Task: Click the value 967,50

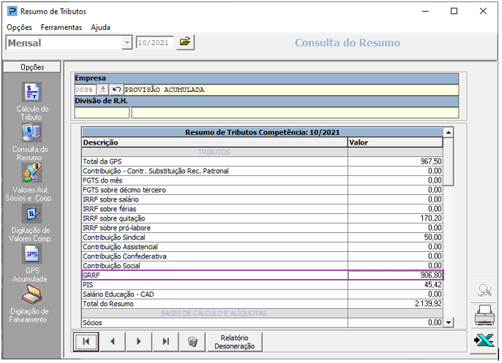Action: (431, 161)
